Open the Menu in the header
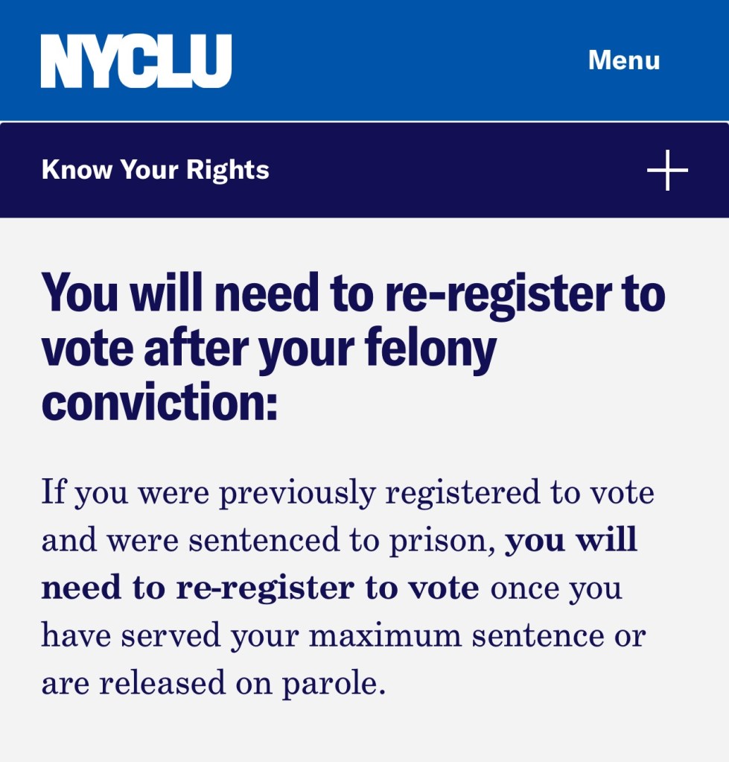Viewport: 729px width, 762px height. tap(624, 60)
